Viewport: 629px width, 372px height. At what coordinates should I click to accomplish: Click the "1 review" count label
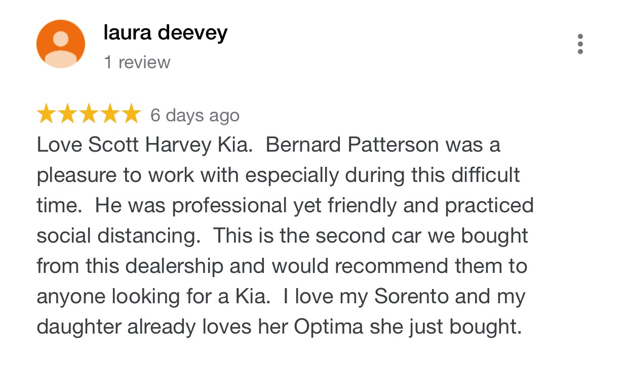[x=137, y=62]
